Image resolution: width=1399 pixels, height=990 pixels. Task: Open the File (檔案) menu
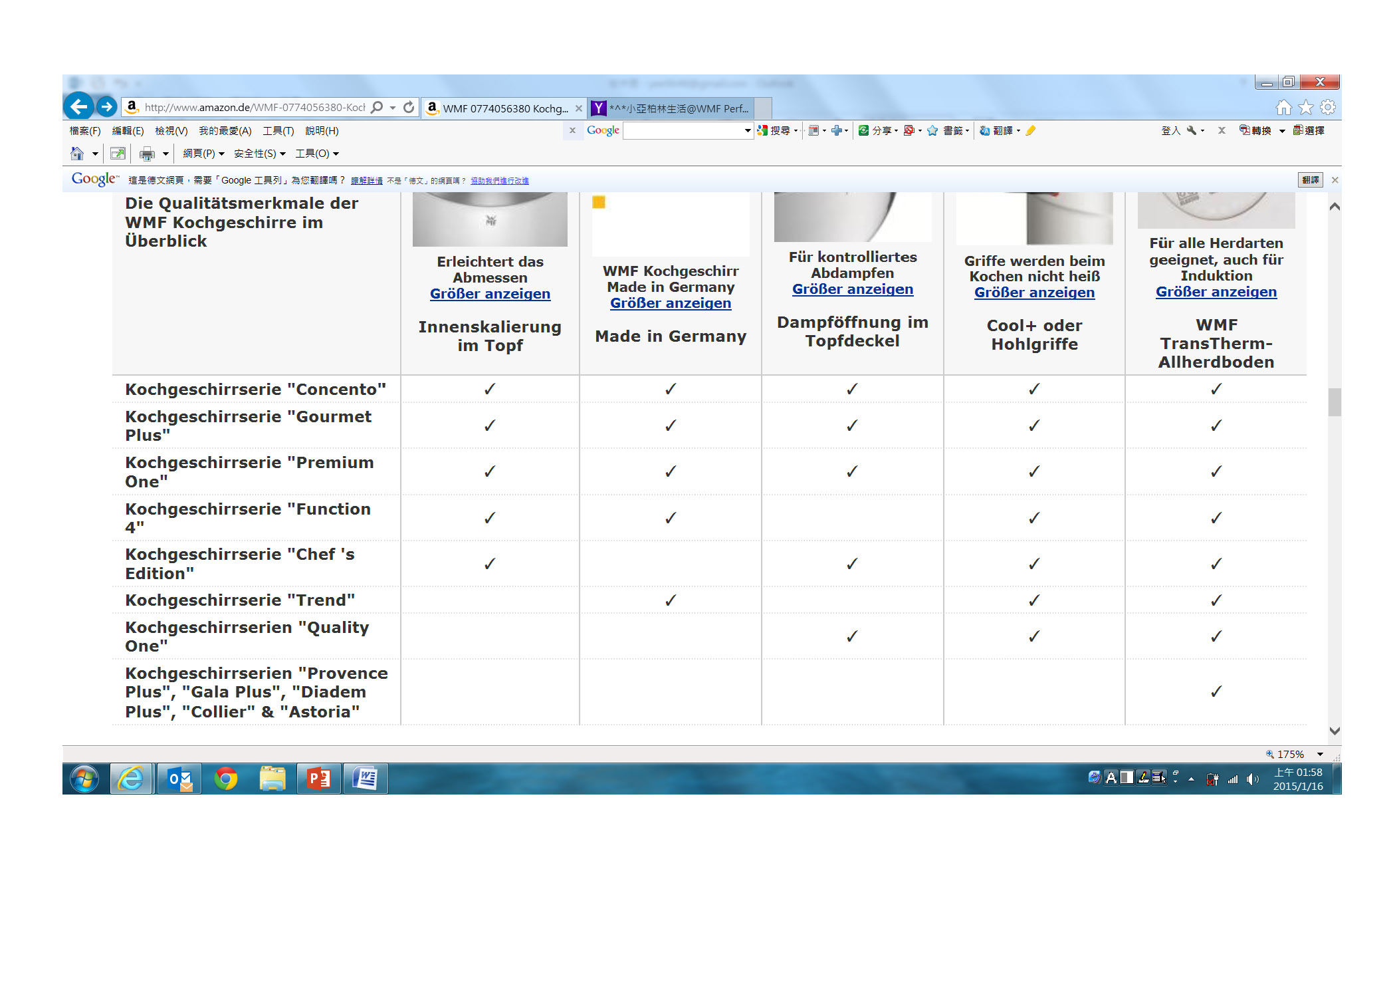tap(85, 130)
